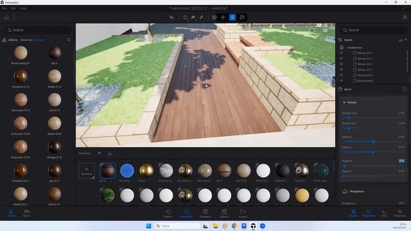Click the highlighted Speed X value field

[401, 161]
